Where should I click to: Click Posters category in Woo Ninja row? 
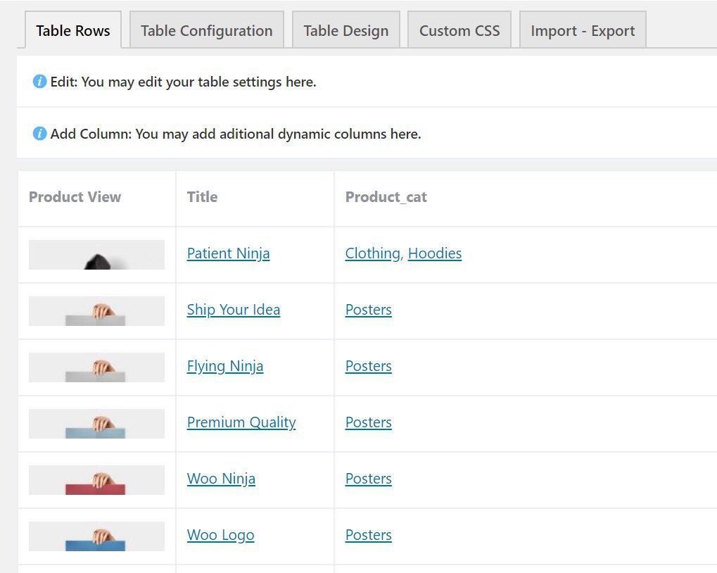368,479
